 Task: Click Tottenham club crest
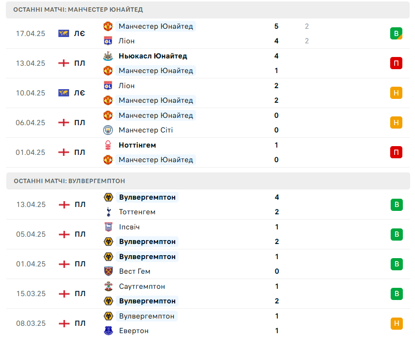point(108,212)
